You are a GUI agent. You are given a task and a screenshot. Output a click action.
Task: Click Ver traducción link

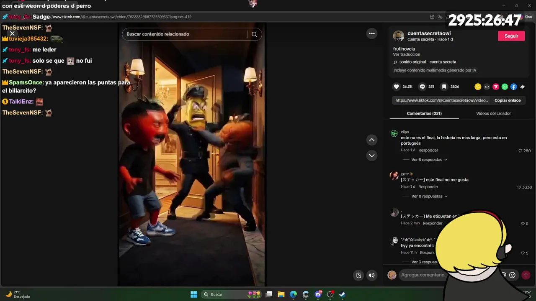(406, 54)
